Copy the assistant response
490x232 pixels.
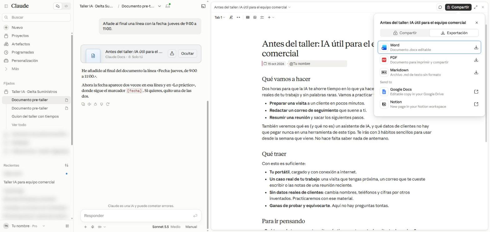click(x=83, y=104)
